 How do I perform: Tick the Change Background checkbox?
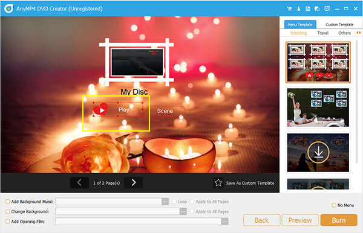8,211
